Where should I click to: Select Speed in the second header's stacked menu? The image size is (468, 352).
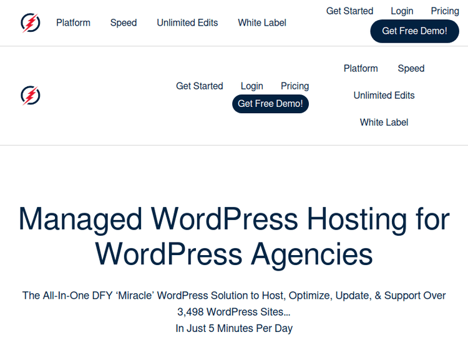click(411, 69)
